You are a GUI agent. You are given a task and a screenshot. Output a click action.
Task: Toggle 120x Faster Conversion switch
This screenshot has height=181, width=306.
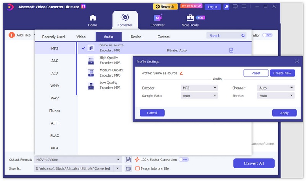point(184,159)
